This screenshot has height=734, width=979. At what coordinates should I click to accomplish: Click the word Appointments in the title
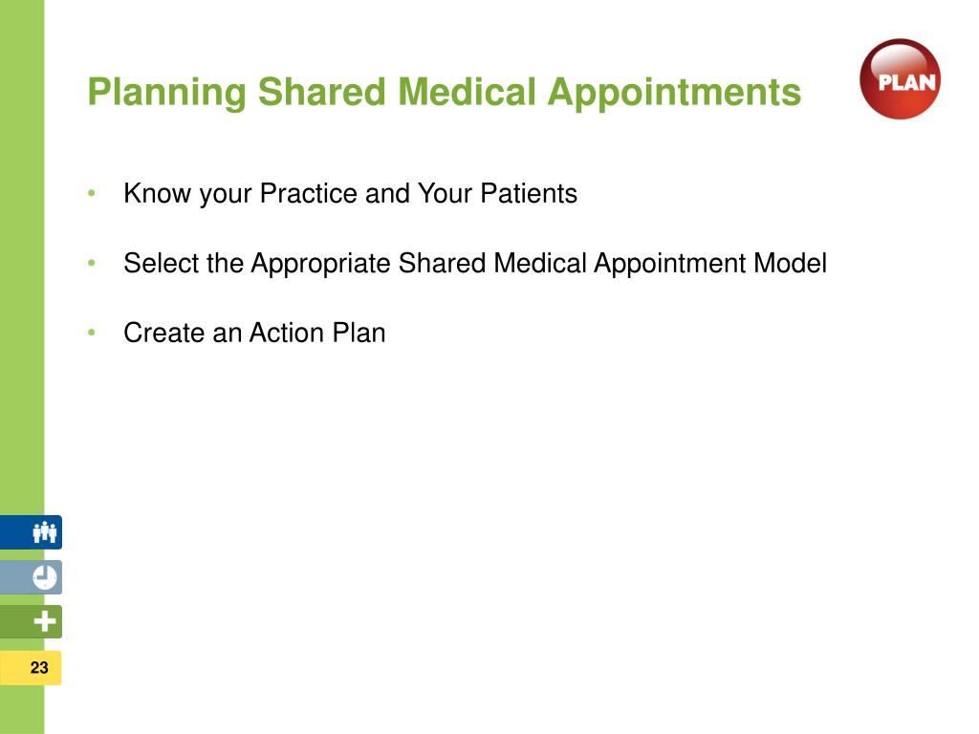point(674,93)
